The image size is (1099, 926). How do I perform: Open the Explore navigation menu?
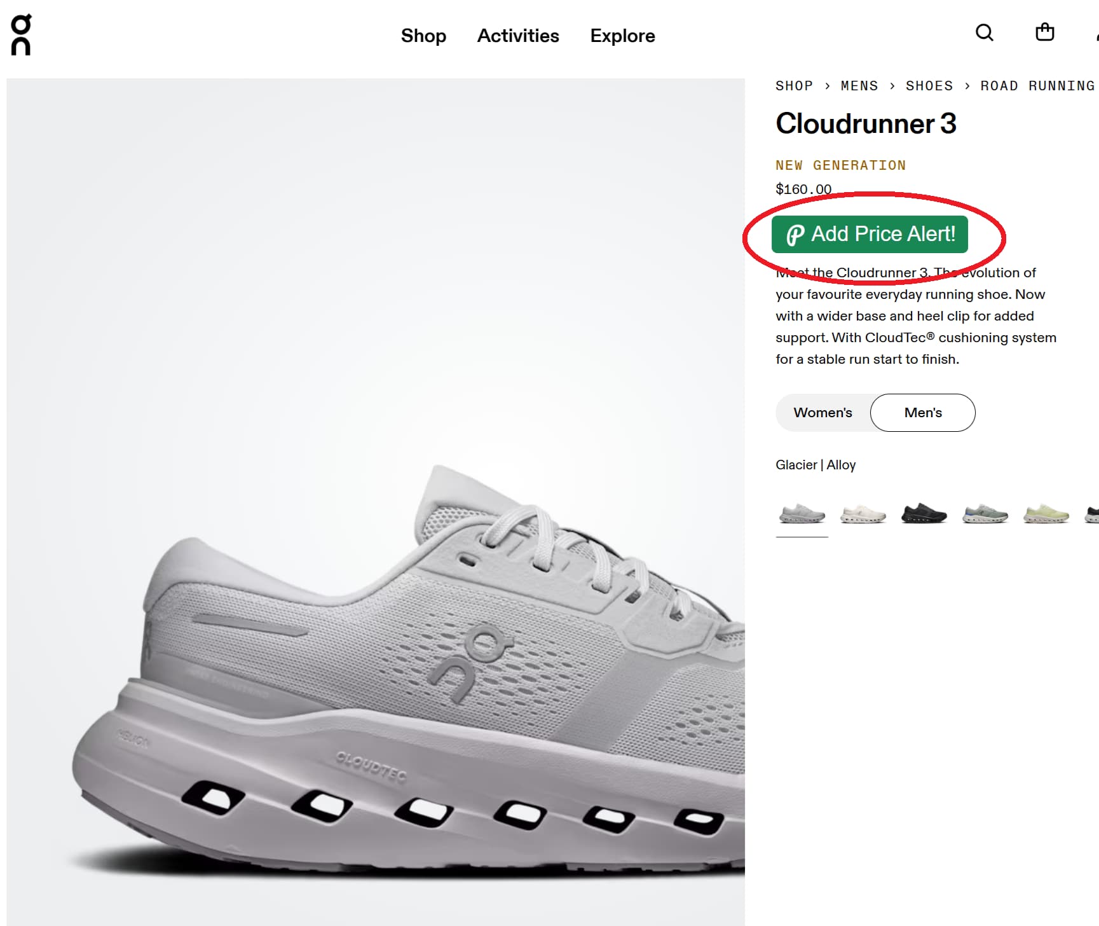622,36
